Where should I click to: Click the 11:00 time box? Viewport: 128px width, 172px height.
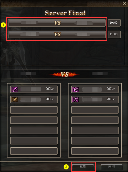114,34
